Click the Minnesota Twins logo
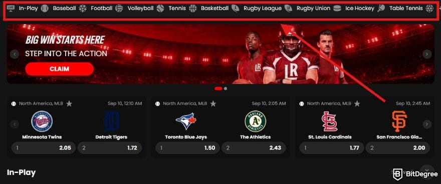This screenshot has width=441, height=184. click(42, 121)
